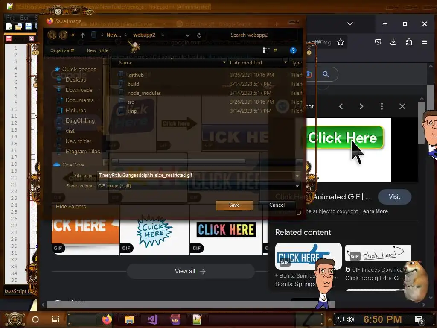437x328 pixels.
Task: Open view options arrow beside the view icon
Action: click(275, 50)
